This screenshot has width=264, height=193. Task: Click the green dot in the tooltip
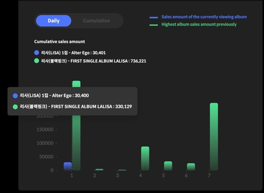pyautogui.click(x=15, y=107)
